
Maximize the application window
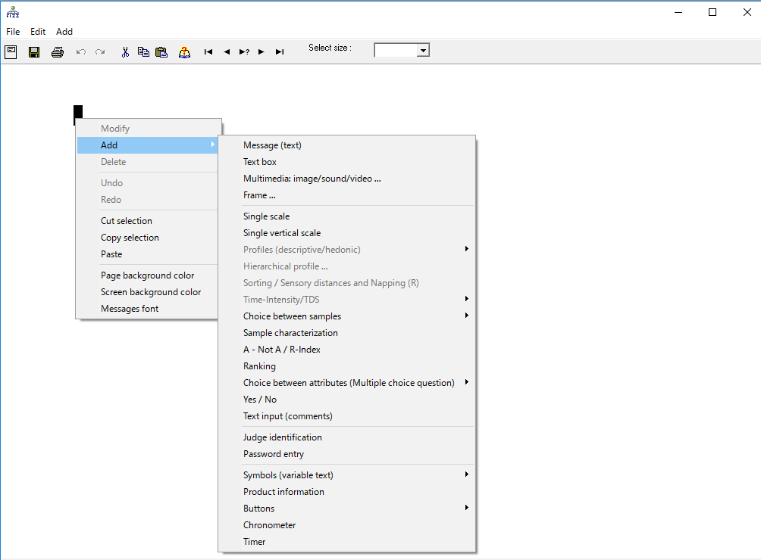pyautogui.click(x=712, y=12)
